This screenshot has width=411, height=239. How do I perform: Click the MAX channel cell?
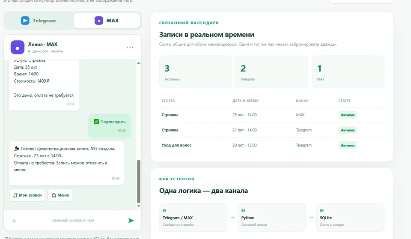pyautogui.click(x=301, y=115)
